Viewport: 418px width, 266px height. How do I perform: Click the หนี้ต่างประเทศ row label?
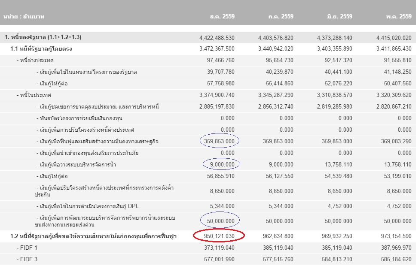35,60
